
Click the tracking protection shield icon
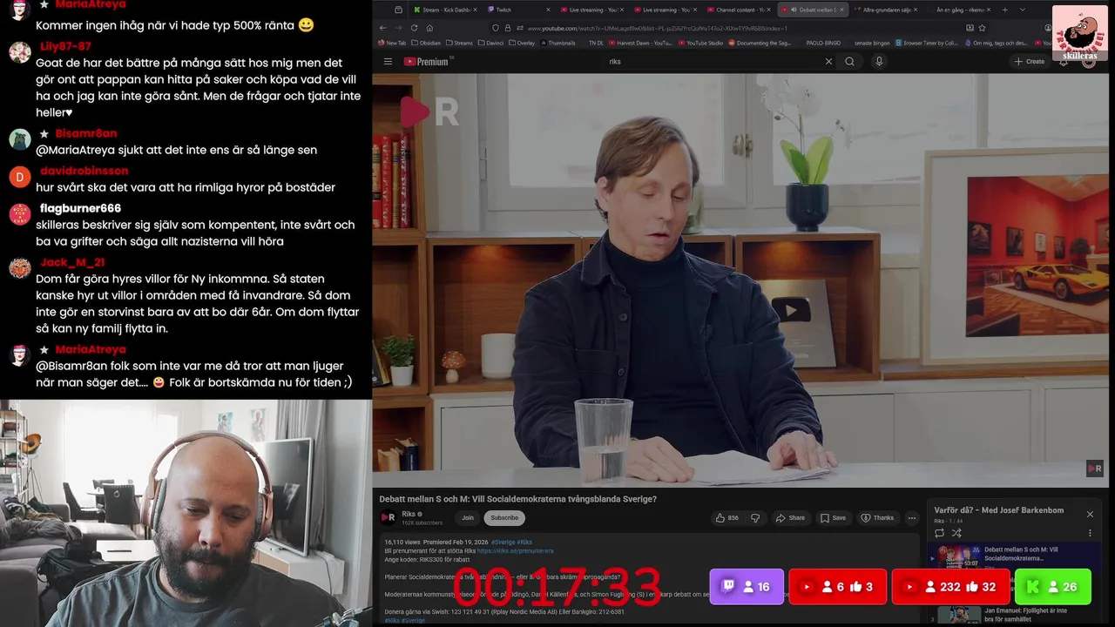(x=496, y=28)
